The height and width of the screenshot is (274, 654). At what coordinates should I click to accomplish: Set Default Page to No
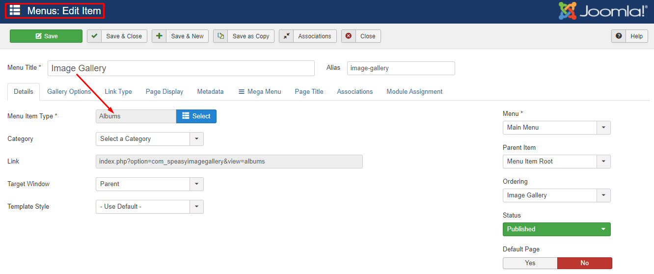click(x=584, y=263)
